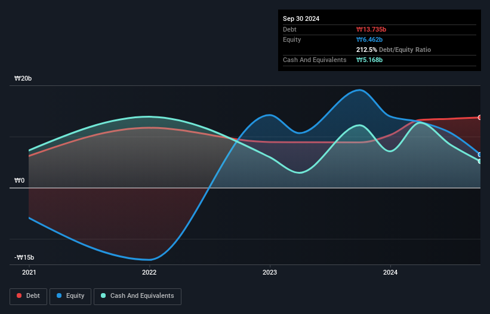Click the blue Equity endpoint marker
This screenshot has width=490, height=314.
480,155
